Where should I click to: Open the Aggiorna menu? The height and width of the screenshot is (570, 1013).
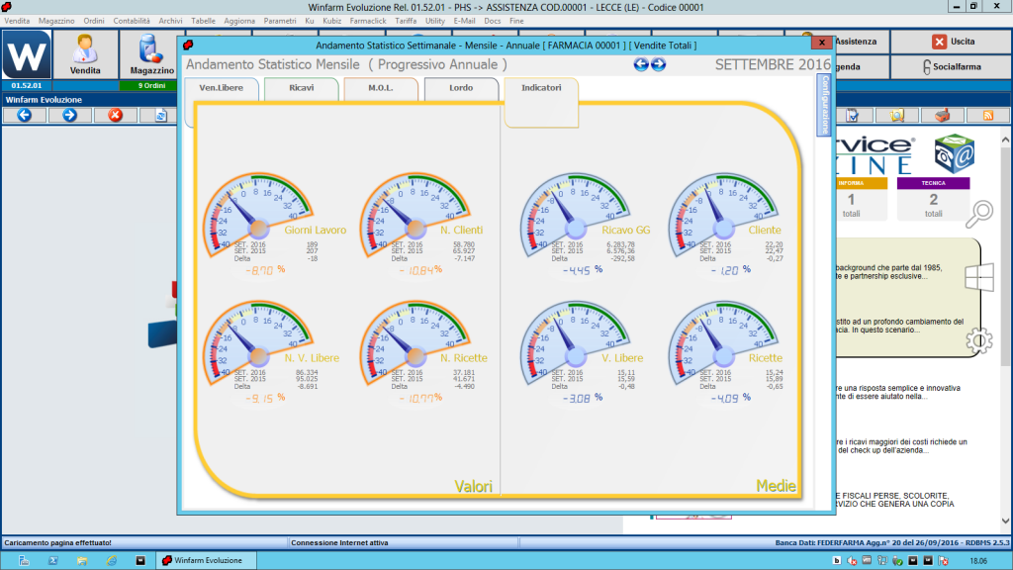(x=239, y=21)
